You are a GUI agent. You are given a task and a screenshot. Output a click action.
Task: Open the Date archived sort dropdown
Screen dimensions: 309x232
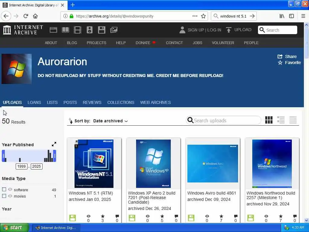point(110,121)
